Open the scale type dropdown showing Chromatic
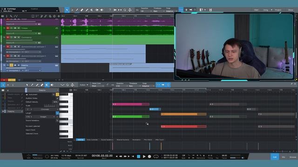Image resolution: width=298 pixels, height=167 pixels. click(x=46, y=109)
